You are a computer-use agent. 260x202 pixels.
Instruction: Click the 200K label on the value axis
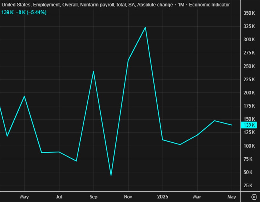pyautogui.click(x=249, y=93)
